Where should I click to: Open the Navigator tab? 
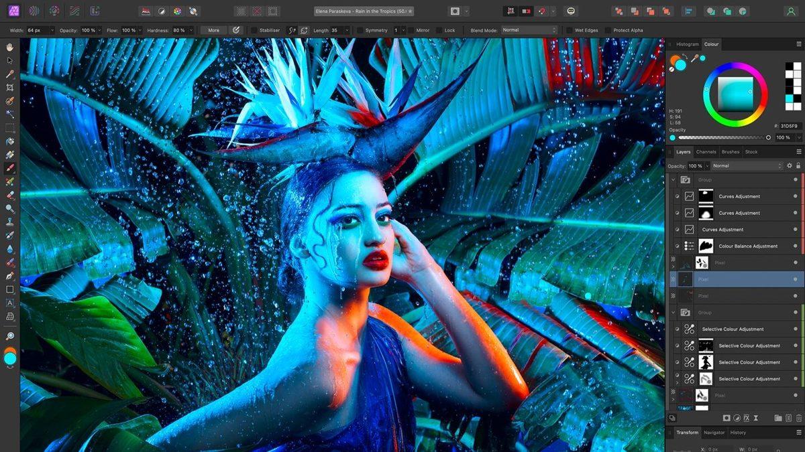click(714, 433)
